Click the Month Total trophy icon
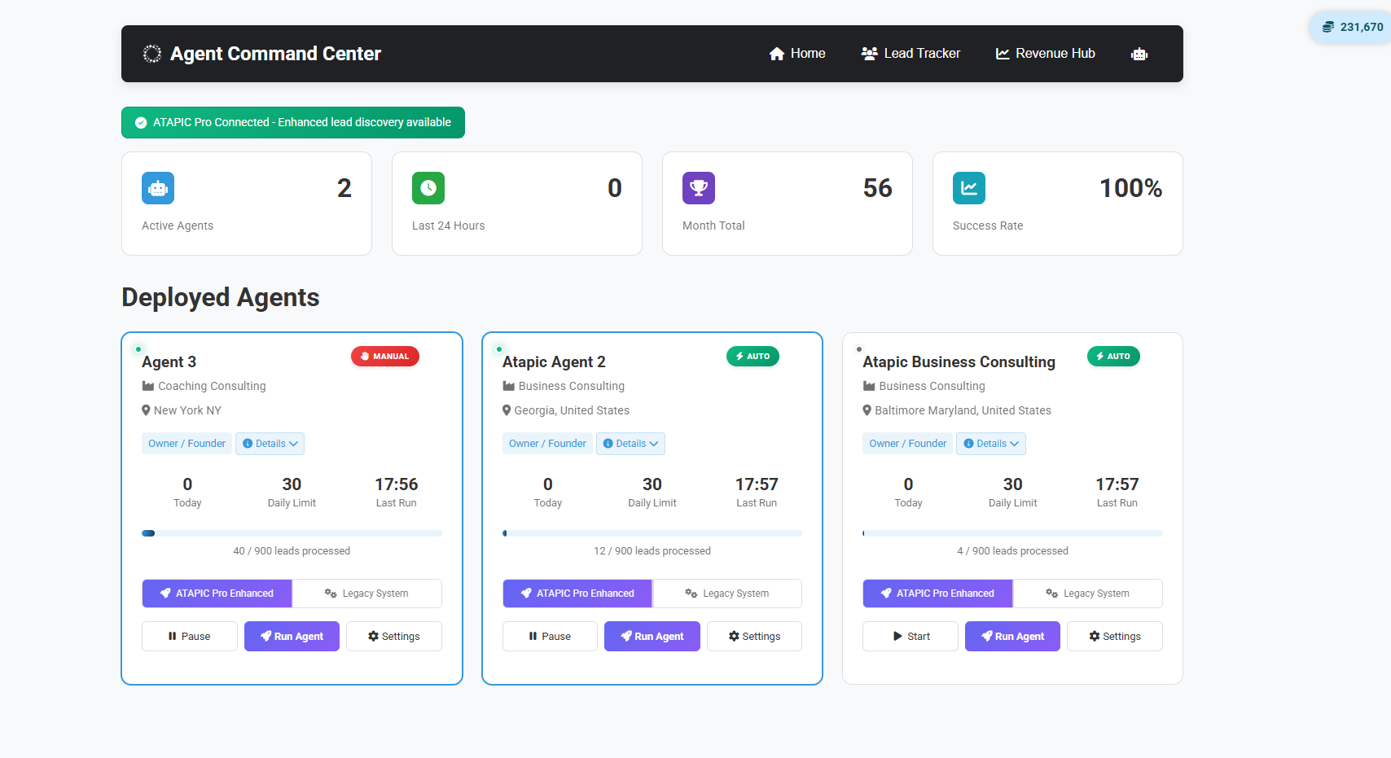 pos(699,188)
